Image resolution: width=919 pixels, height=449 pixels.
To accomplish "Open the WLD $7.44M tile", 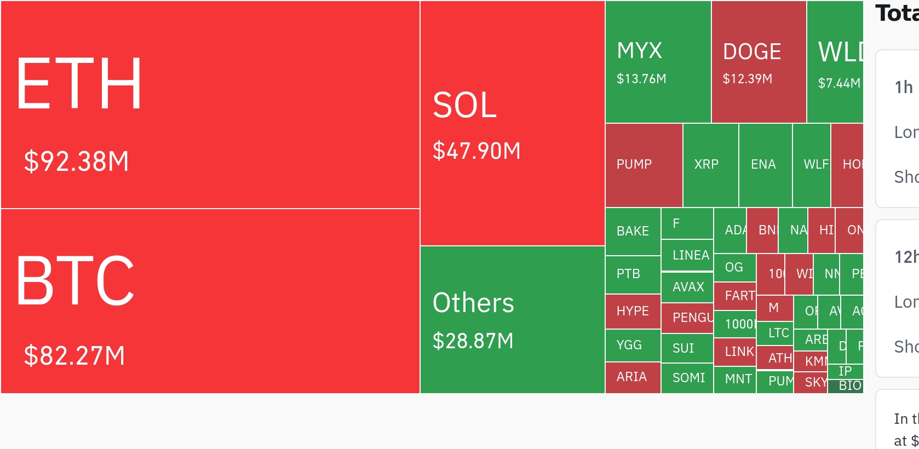I will tap(835, 62).
